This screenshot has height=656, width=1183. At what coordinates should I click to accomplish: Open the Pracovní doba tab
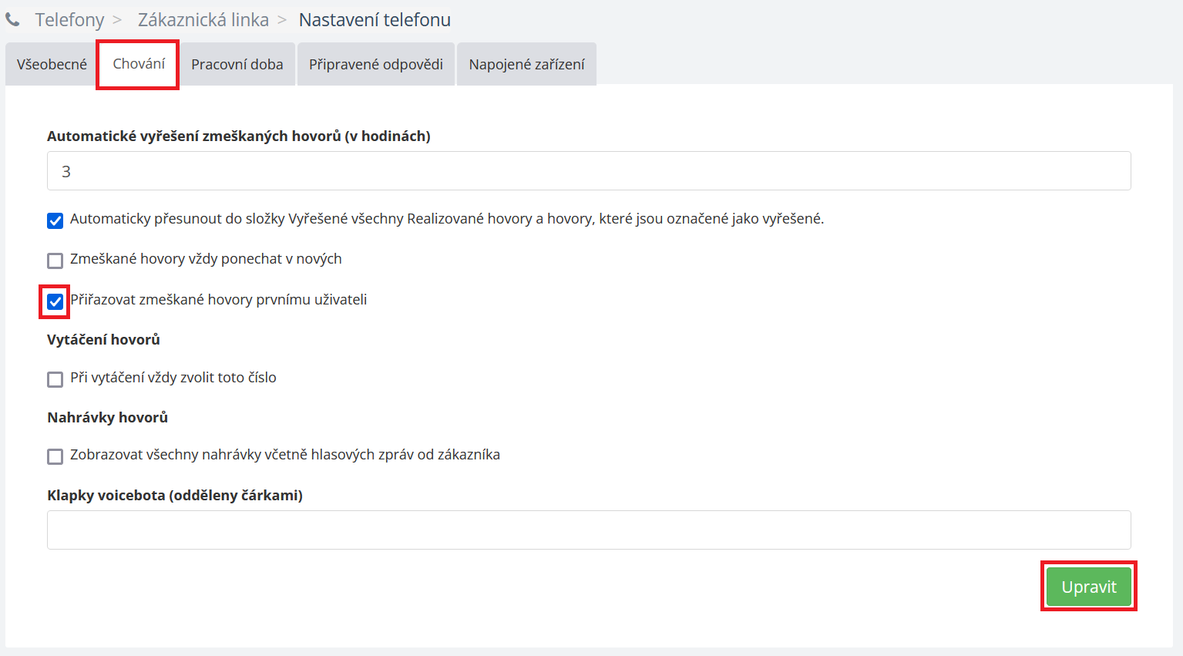(237, 65)
